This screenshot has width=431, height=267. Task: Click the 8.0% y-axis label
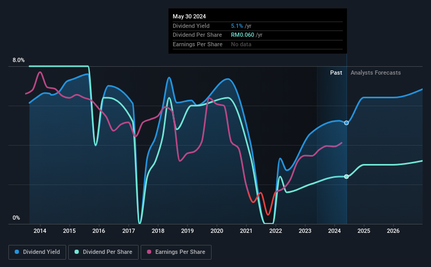coord(18,60)
